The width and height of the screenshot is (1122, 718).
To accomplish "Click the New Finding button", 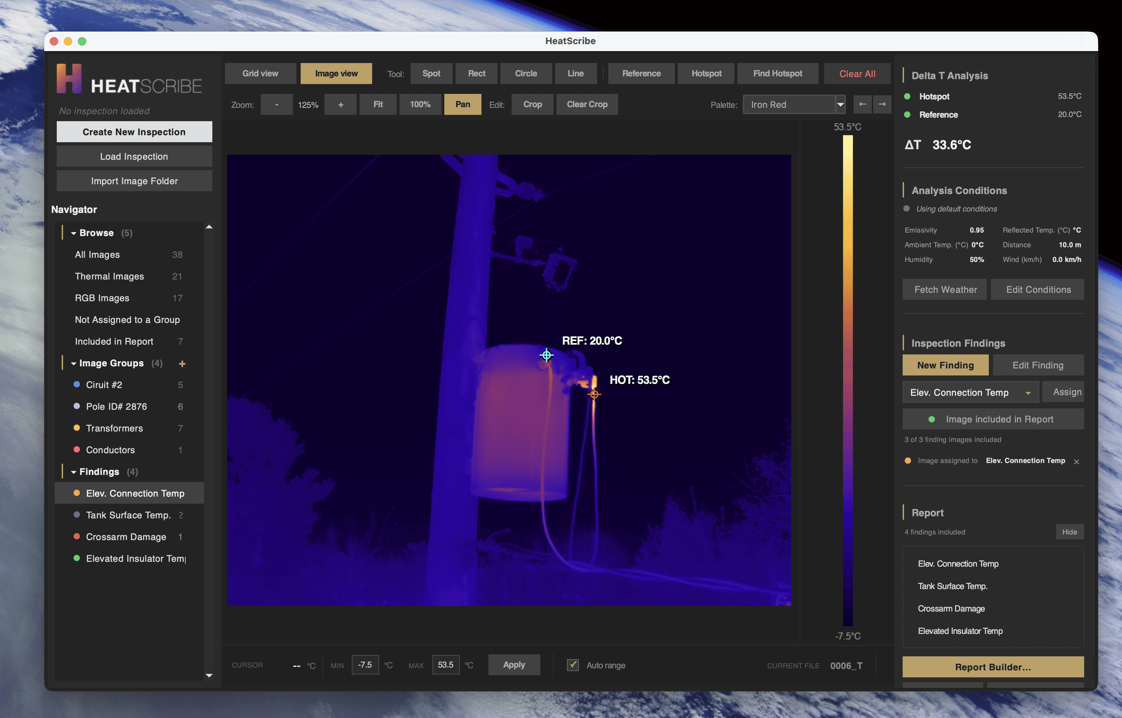I will pyautogui.click(x=945, y=365).
